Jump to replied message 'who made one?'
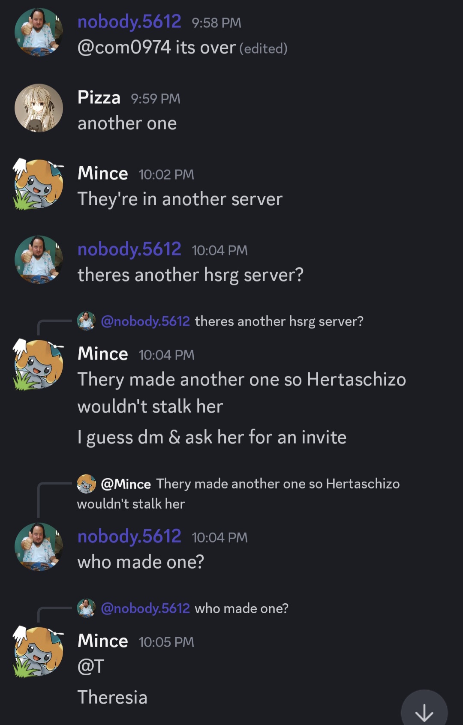Viewport: 463px width, 725px height. pyautogui.click(x=241, y=608)
